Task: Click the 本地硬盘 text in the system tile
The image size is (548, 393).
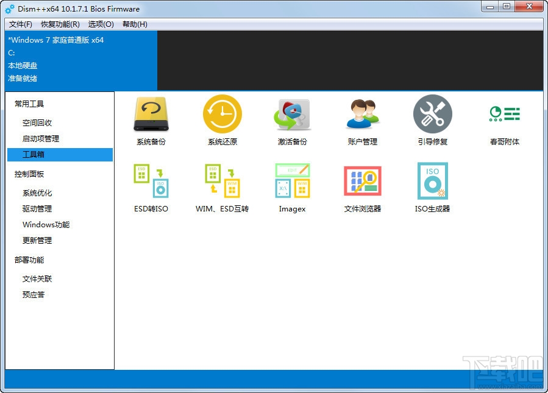Action: click(23, 66)
